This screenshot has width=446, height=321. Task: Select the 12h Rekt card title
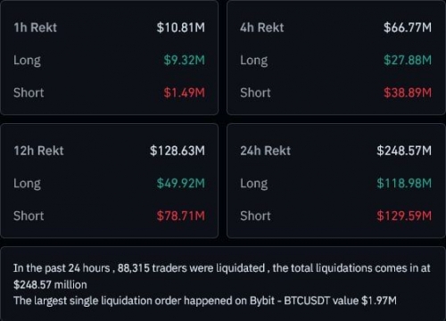coord(38,151)
